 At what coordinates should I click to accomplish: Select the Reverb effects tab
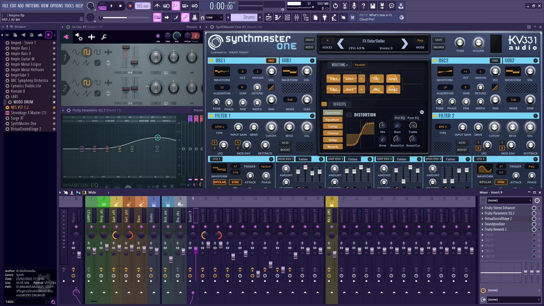(x=332, y=147)
